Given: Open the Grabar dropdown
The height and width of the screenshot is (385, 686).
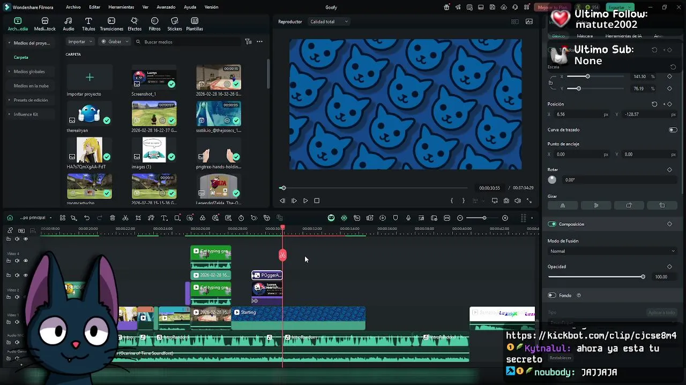Looking at the screenshot, I should 115,42.
